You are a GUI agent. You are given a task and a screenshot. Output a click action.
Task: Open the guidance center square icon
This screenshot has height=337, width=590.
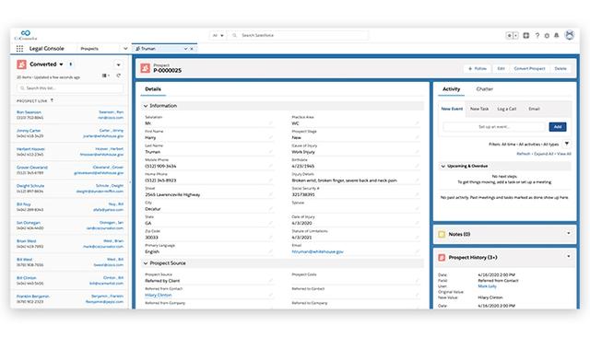526,35
